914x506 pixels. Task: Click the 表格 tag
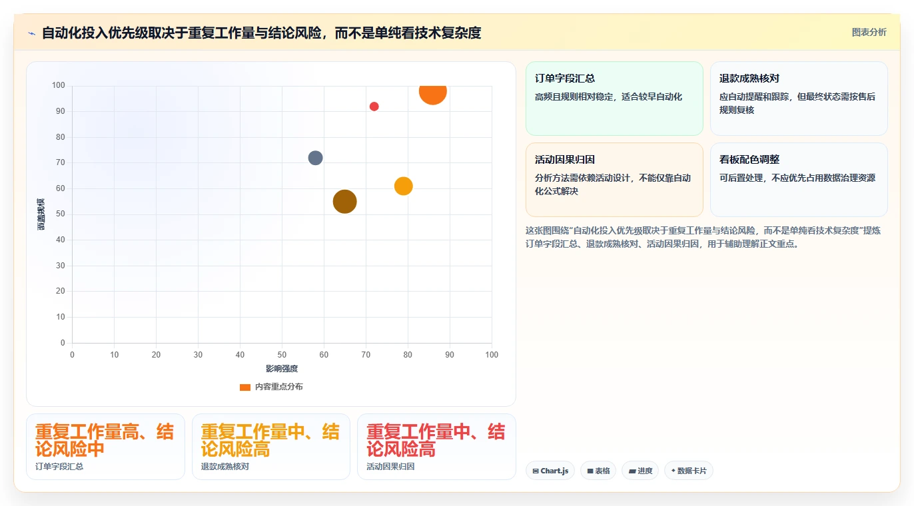[598, 471]
